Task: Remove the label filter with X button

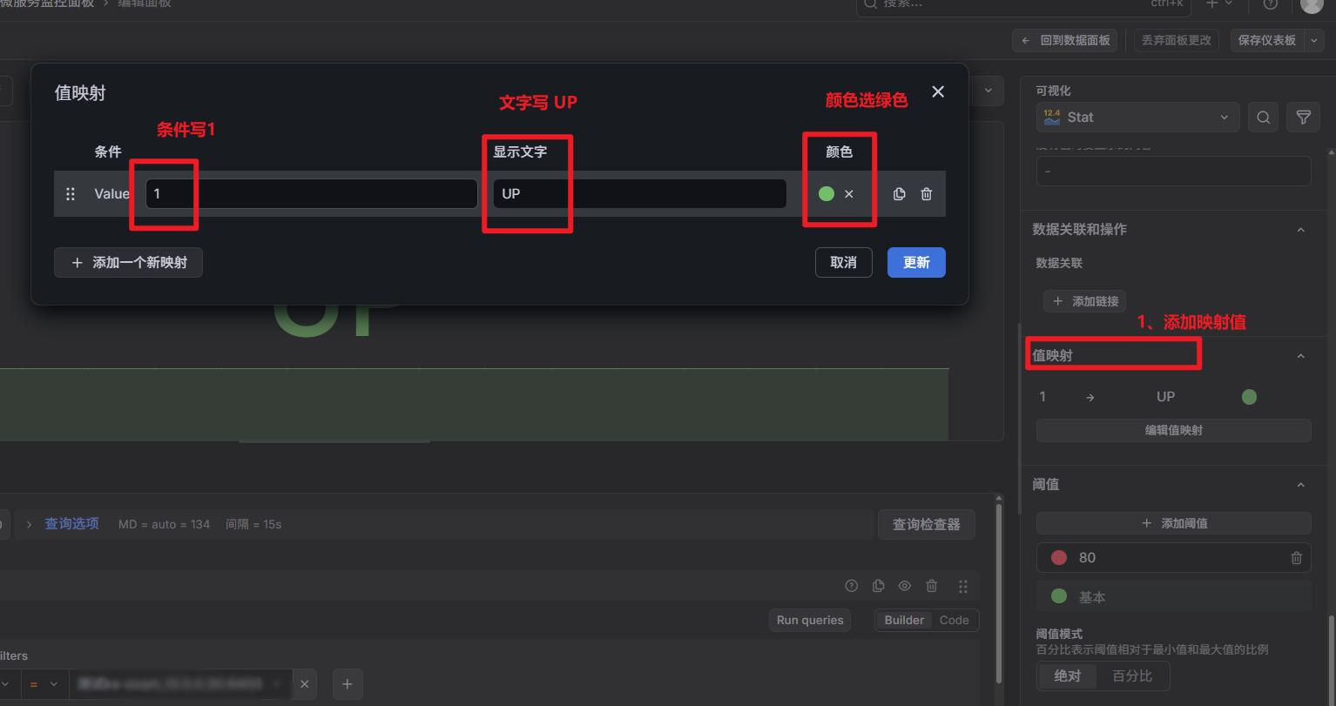Action: [304, 684]
